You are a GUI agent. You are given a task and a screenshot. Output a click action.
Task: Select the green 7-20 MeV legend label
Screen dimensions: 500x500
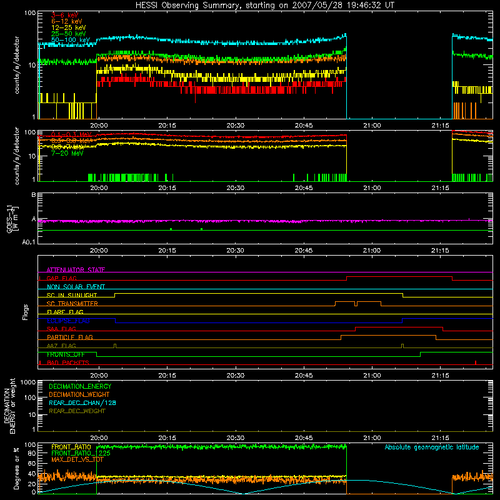[67, 153]
